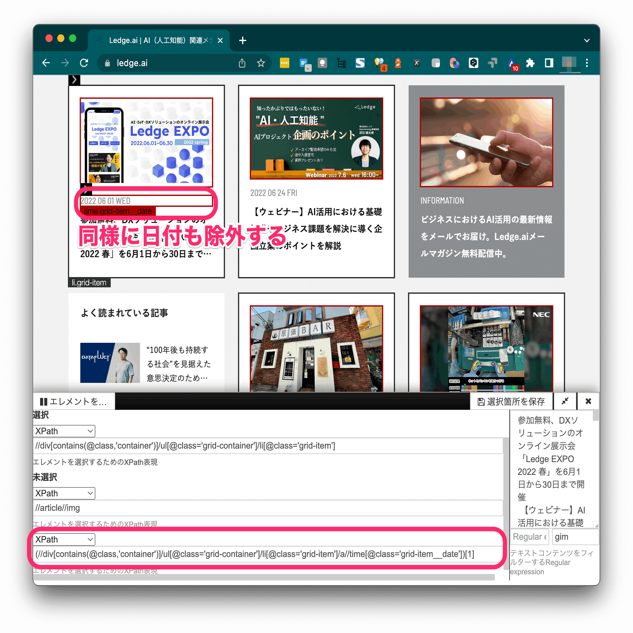This screenshot has width=633, height=633.
Task: Click the colorful circular extension icon
Action: (454, 63)
